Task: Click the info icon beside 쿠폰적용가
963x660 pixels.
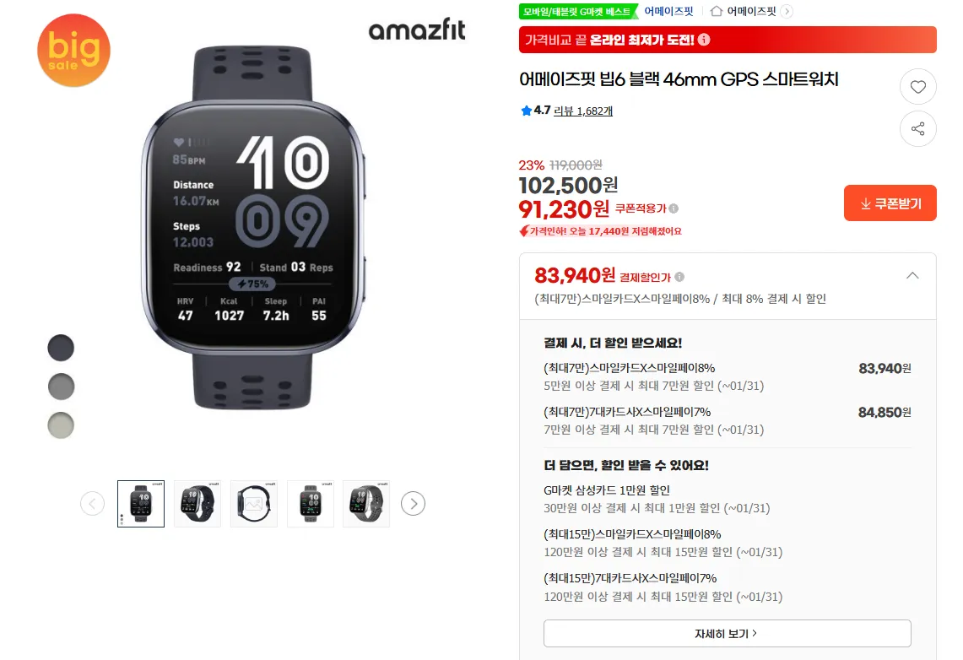Action: 674,208
